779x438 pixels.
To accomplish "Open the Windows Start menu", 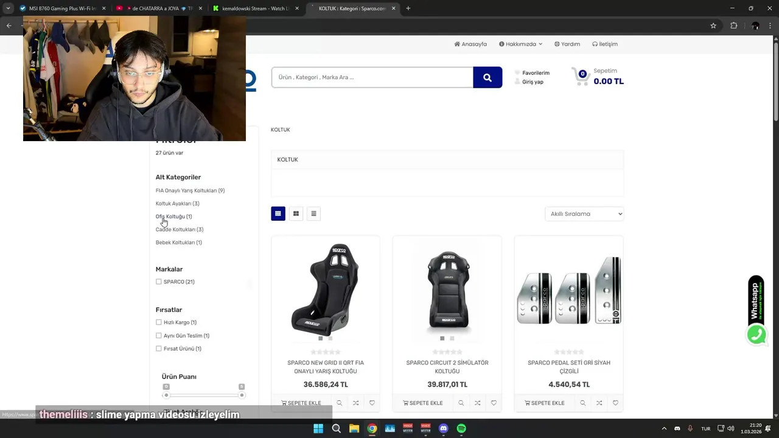I will (318, 428).
